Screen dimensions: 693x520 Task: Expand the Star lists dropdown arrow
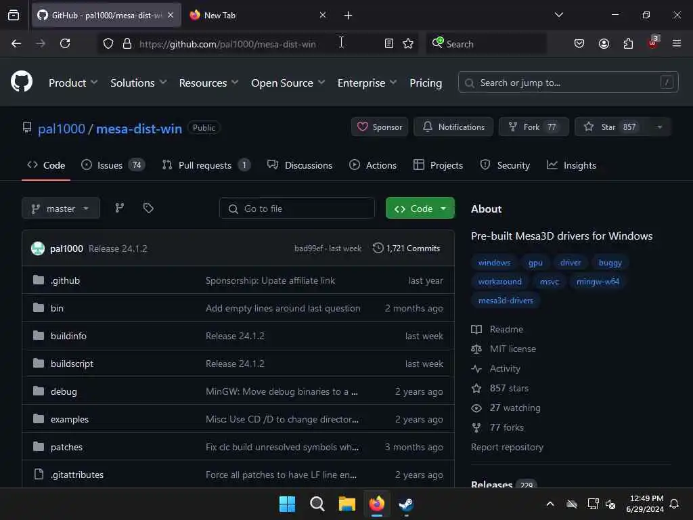[x=659, y=127]
